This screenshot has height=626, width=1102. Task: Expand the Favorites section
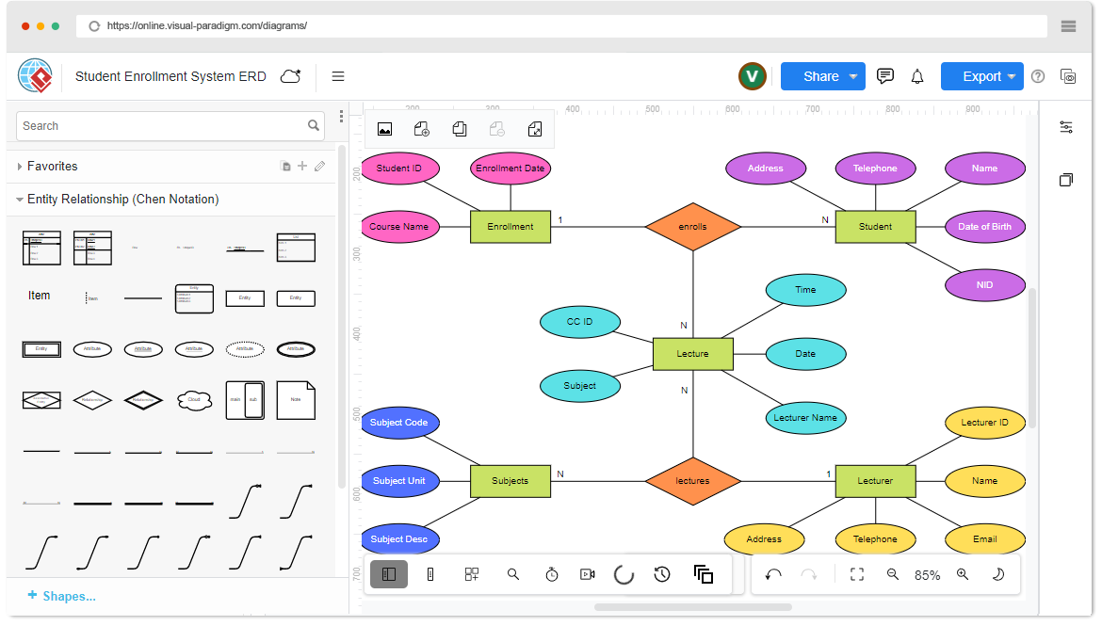point(20,167)
